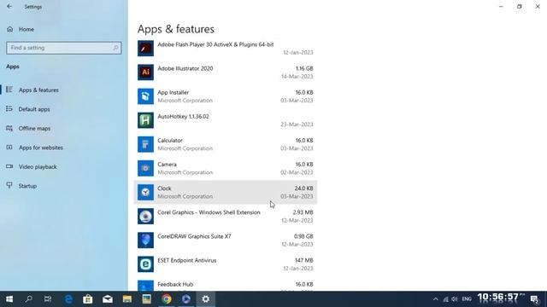Image resolution: width=547 pixels, height=307 pixels.
Task: Click the Camera app icon
Action: [145, 169]
